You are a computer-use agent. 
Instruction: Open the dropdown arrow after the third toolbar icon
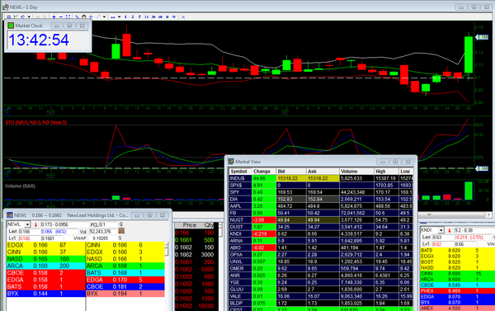click(29, 16)
